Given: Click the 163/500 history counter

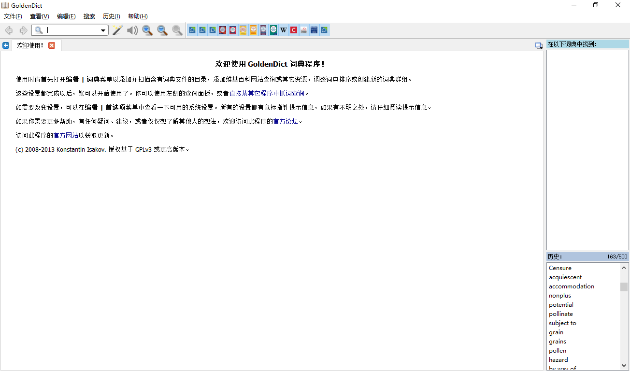Looking at the screenshot, I should (x=617, y=257).
